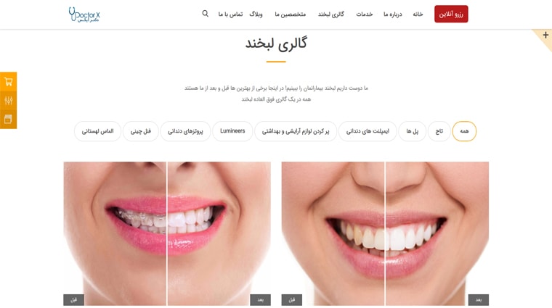Click the before/after divider on the pink-lips photo
Screen dimensions: 552x308
point(167,233)
